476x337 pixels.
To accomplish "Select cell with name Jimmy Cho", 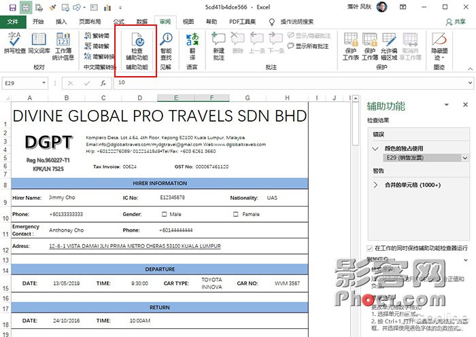I will [x=62, y=198].
